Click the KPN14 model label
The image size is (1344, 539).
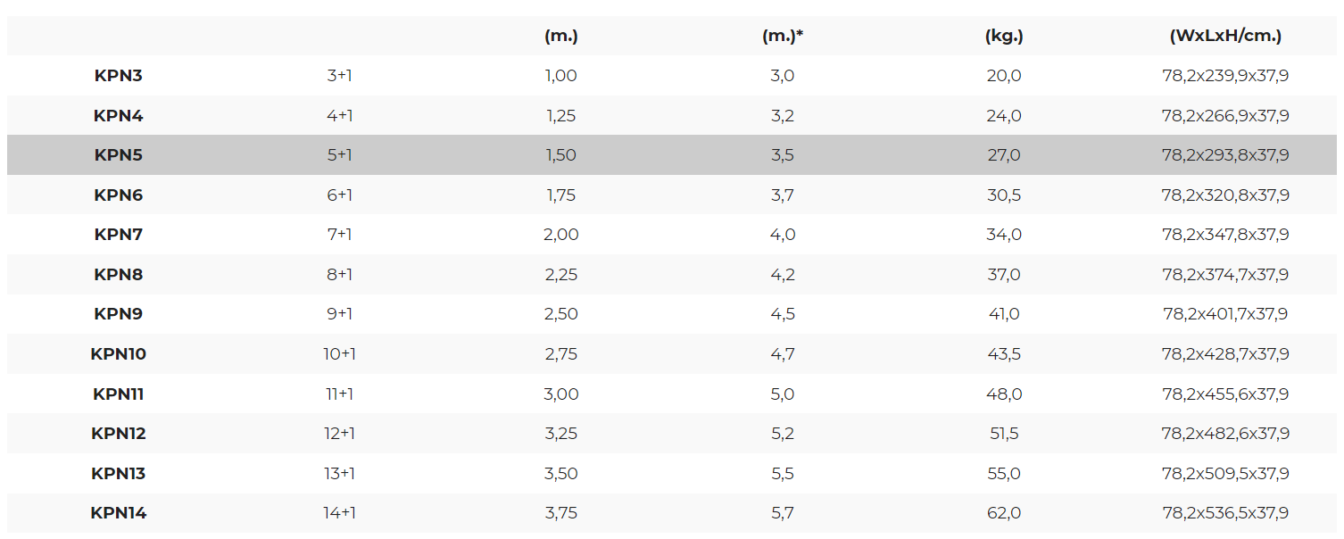pos(119,513)
